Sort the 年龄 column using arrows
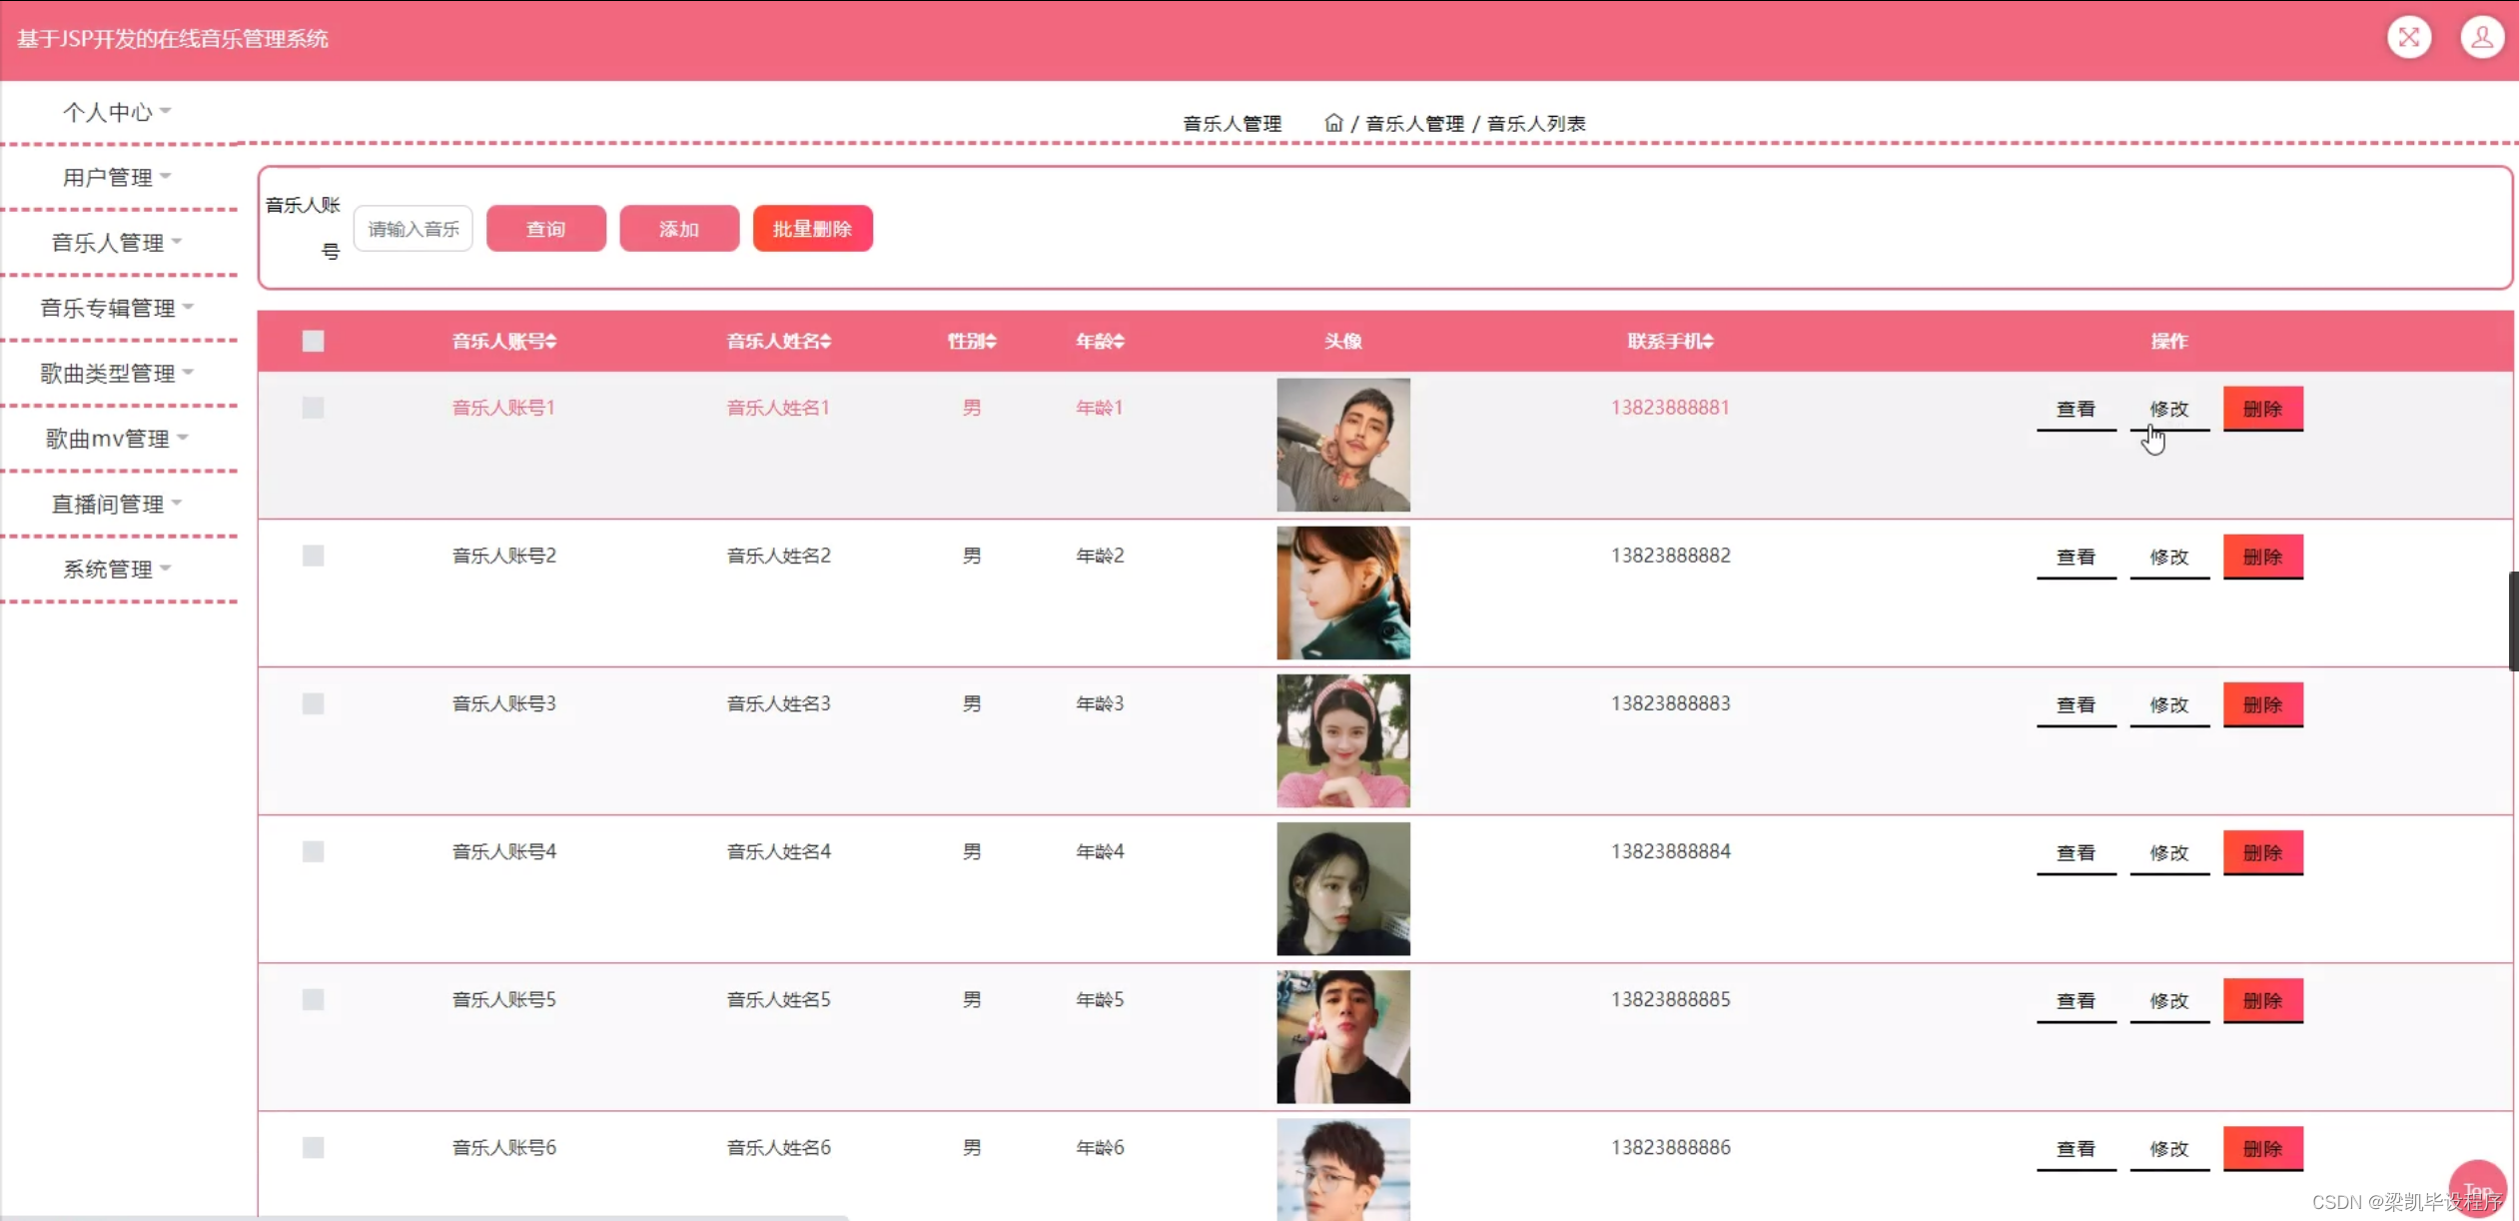 point(1120,342)
